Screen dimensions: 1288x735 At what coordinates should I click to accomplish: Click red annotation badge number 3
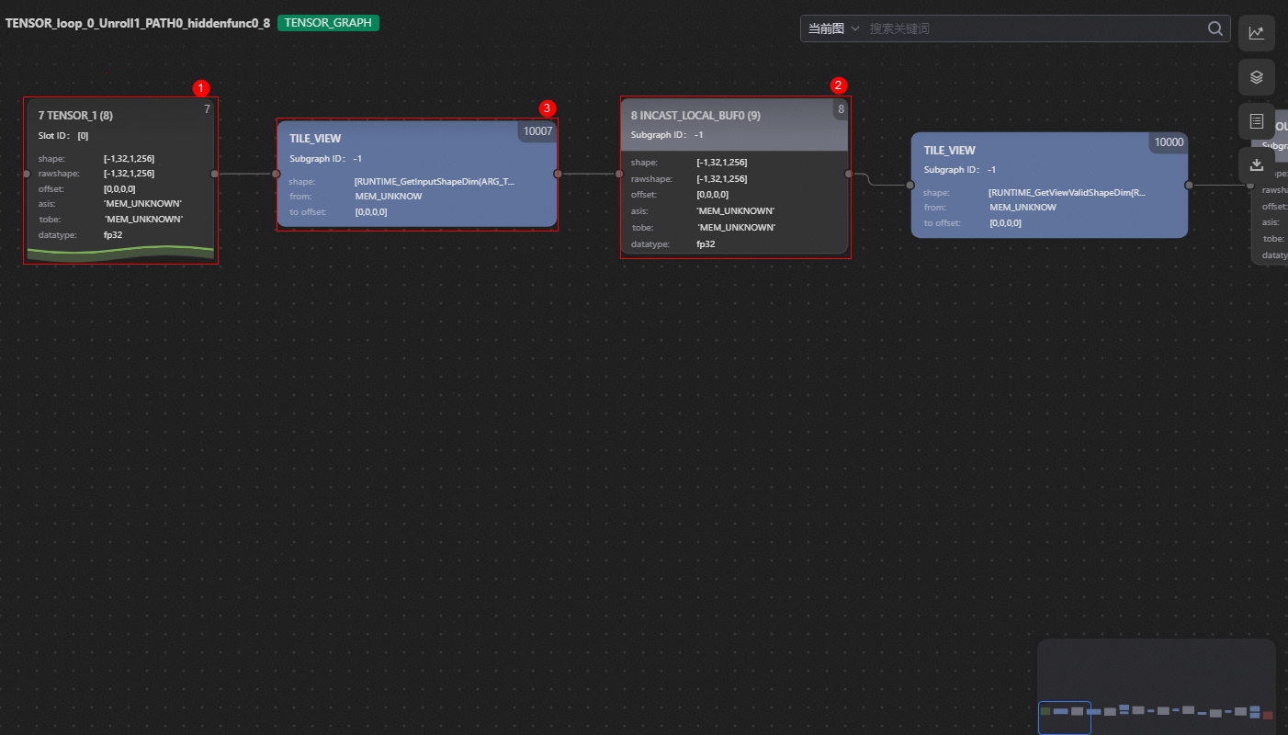[x=548, y=108]
